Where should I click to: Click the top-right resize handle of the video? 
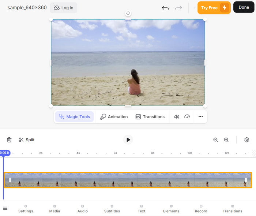205,19
